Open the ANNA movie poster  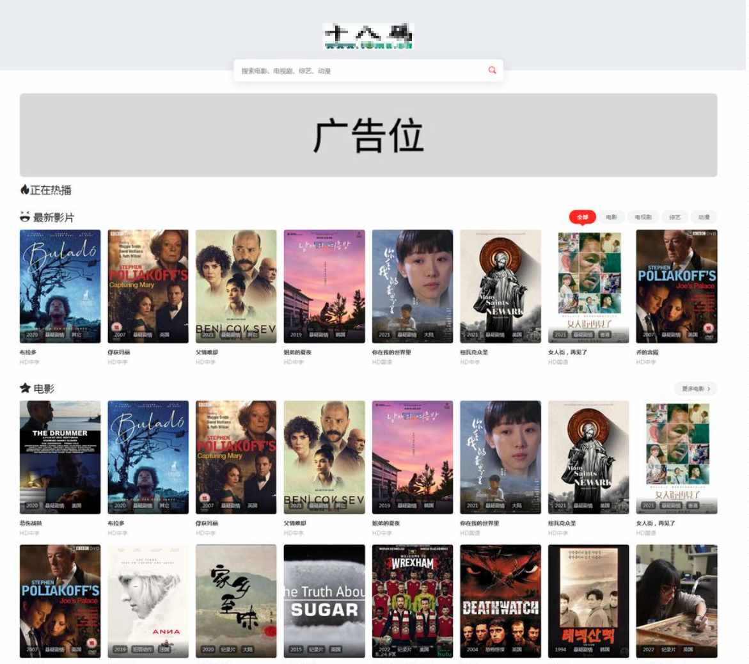pos(148,601)
